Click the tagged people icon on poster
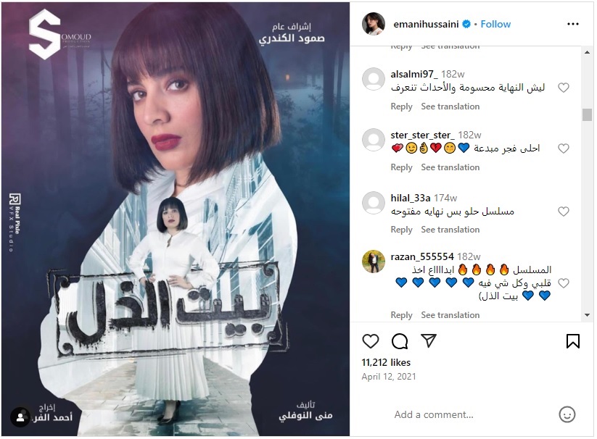The width and height of the screenshot is (597, 439). point(20,417)
